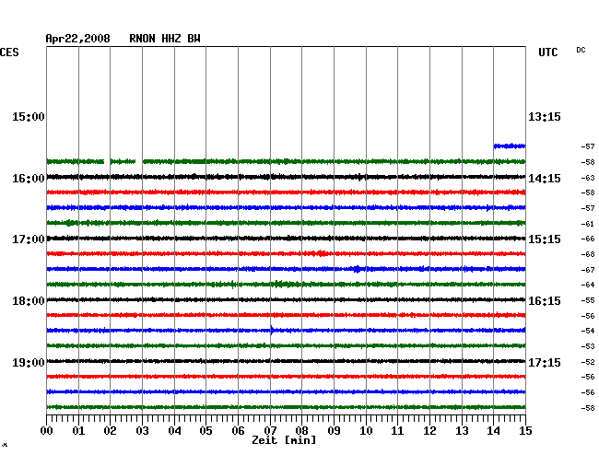Select the 19:00 local time label
599x455 pixels.
[29, 362]
